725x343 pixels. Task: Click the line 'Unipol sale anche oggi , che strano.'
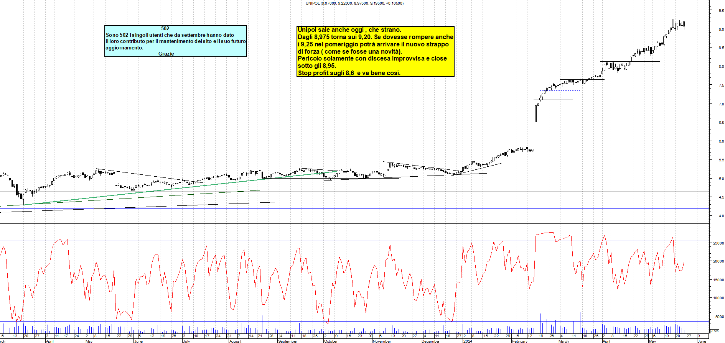coord(349,30)
